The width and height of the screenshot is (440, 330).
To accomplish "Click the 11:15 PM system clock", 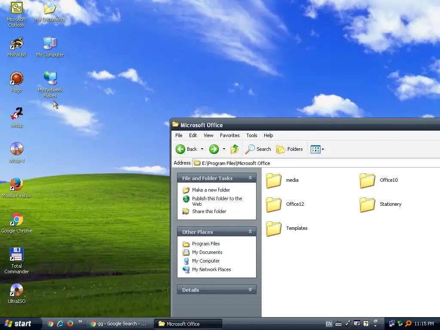I will click(x=424, y=324).
